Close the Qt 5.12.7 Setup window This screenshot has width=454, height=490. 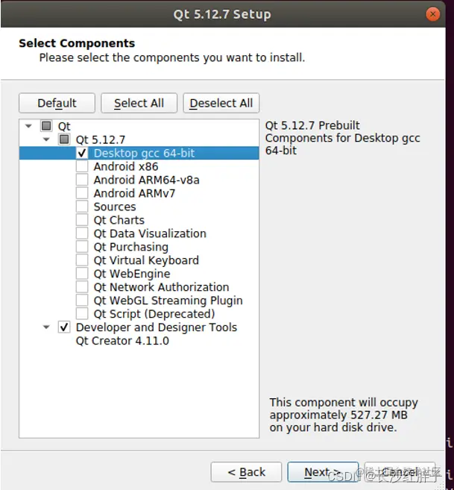(x=432, y=14)
